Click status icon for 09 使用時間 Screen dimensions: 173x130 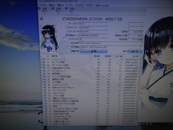pos(44,74)
